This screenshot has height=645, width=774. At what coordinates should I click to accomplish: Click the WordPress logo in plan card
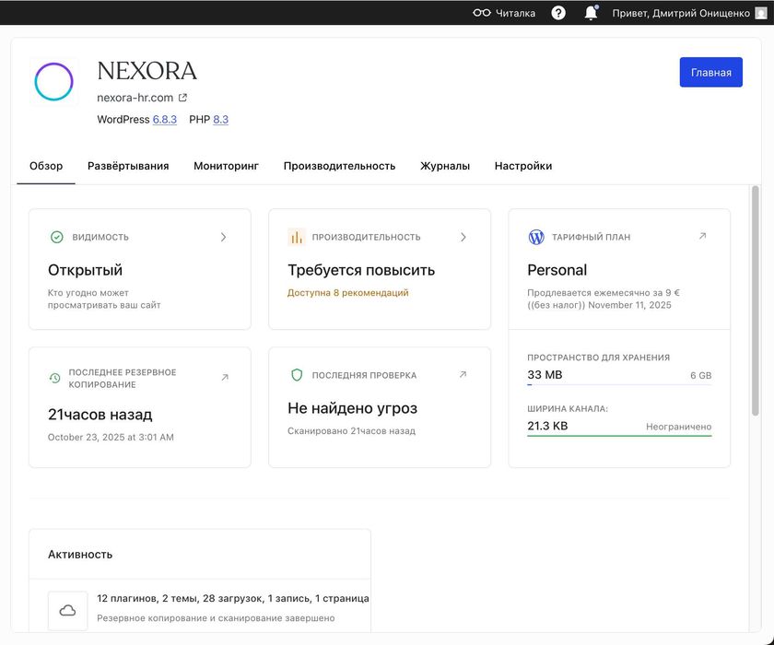536,237
